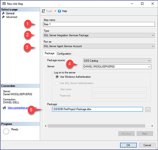This screenshot has height=150, width=158.
Task: Open the Script dropdown arrow
Action: [55, 11]
